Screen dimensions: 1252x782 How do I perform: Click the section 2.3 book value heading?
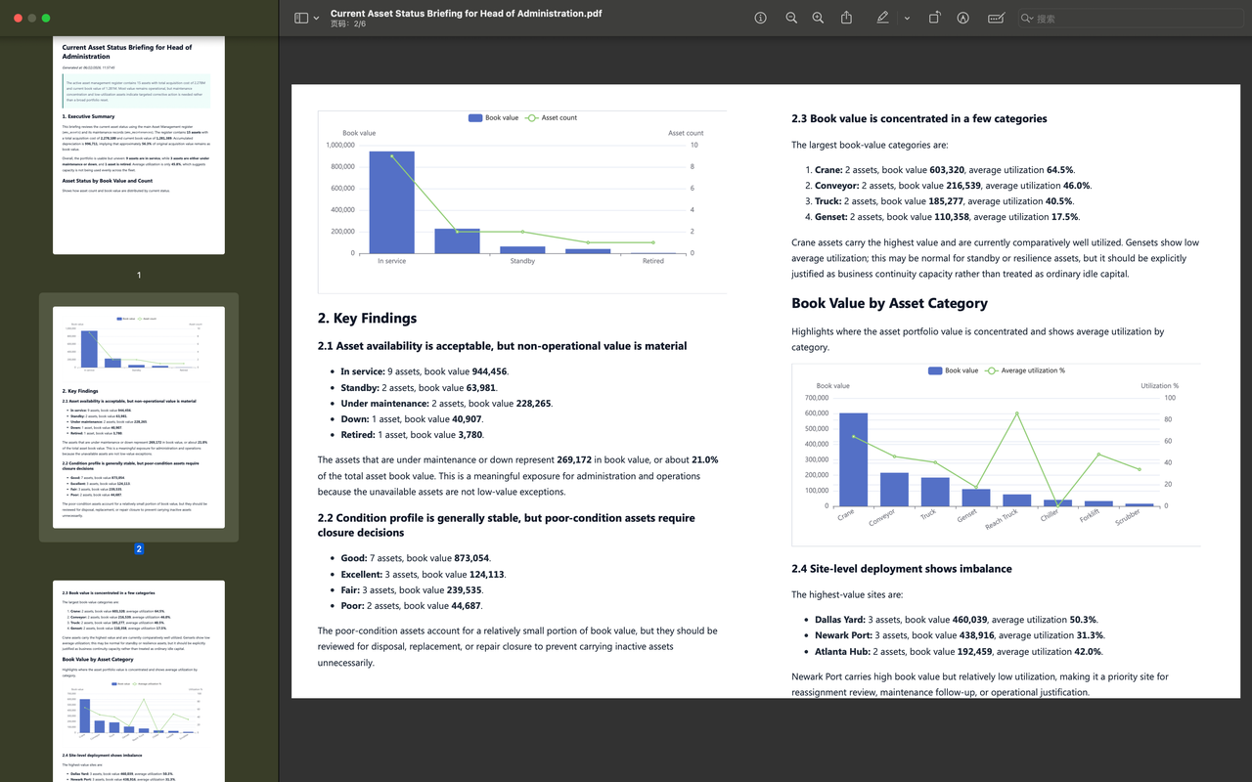click(x=919, y=118)
